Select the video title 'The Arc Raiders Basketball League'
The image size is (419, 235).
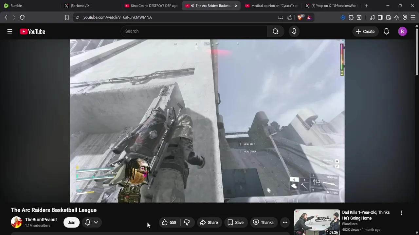coord(54,210)
